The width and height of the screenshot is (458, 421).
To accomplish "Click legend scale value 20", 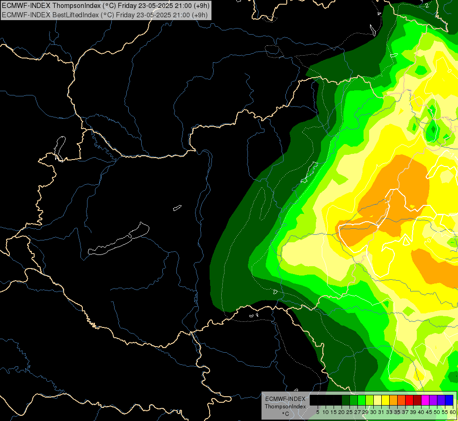I will (x=342, y=412).
